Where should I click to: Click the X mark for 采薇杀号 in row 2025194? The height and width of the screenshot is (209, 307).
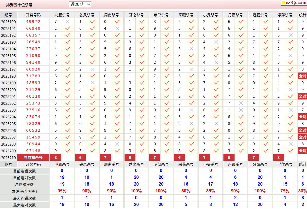click(191, 49)
